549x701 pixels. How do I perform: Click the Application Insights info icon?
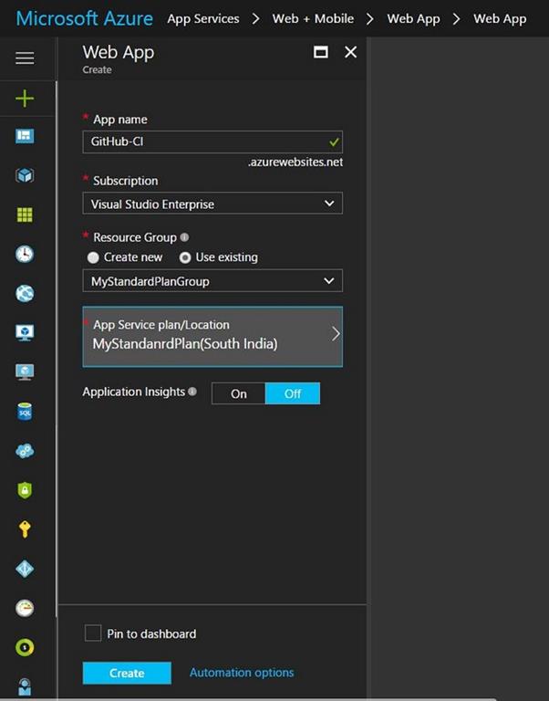tap(192, 392)
